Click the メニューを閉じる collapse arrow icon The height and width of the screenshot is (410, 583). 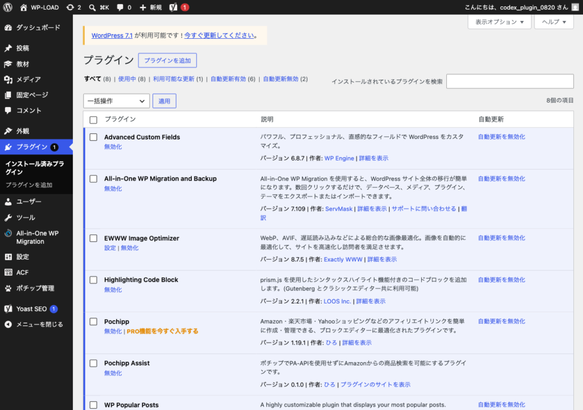coord(8,325)
